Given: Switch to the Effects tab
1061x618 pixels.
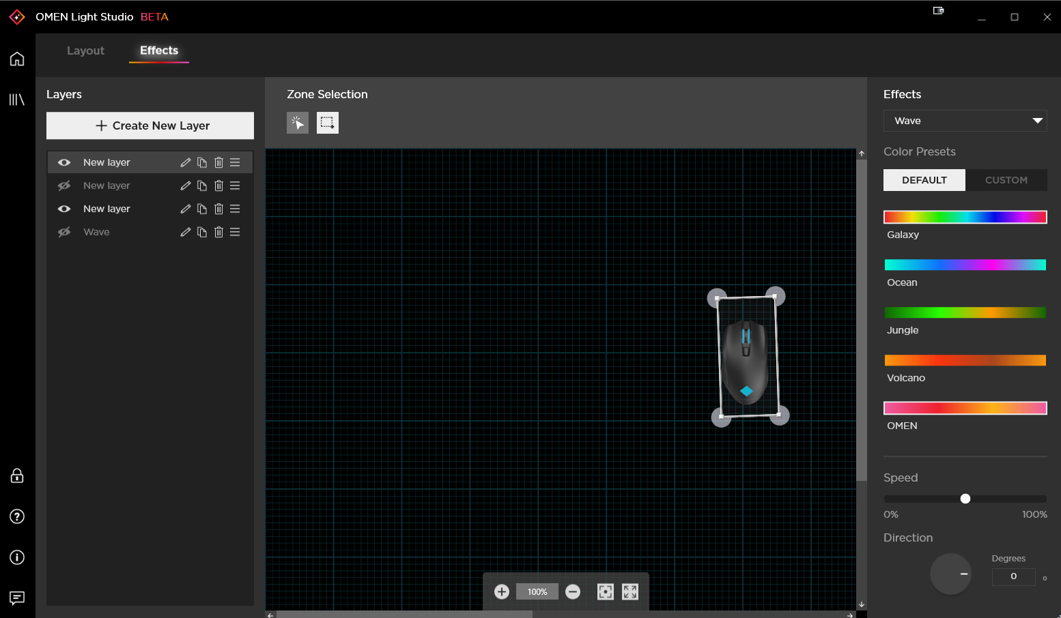Looking at the screenshot, I should click(x=159, y=50).
